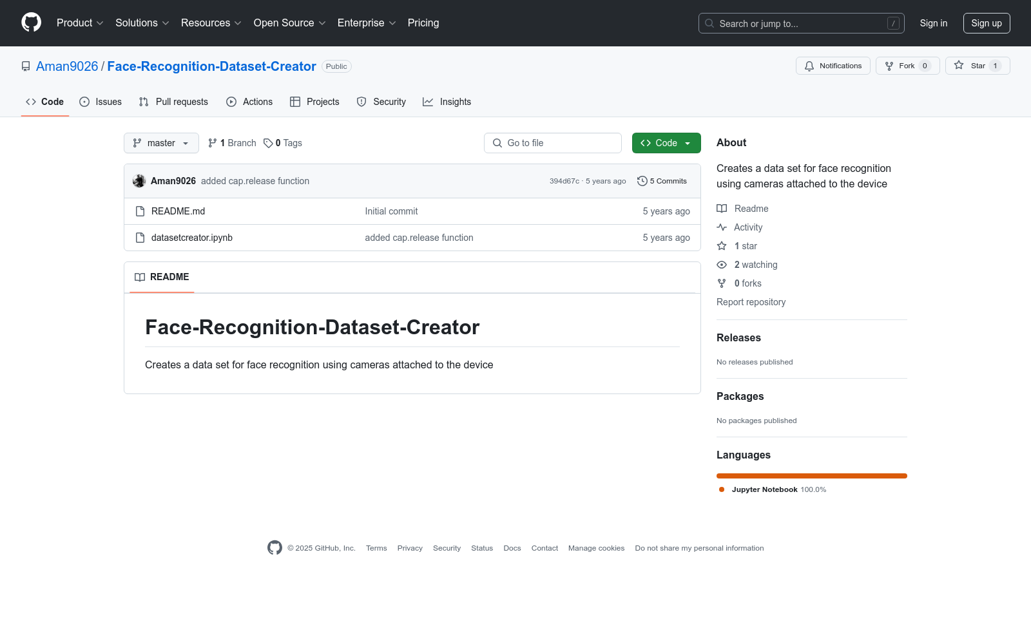The image size is (1031, 644).
Task: Click the GitHub logo in header
Action: (x=31, y=23)
